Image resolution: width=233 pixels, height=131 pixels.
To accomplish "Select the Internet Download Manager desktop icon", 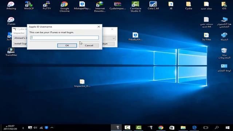I will pyautogui.click(x=100, y=7).
